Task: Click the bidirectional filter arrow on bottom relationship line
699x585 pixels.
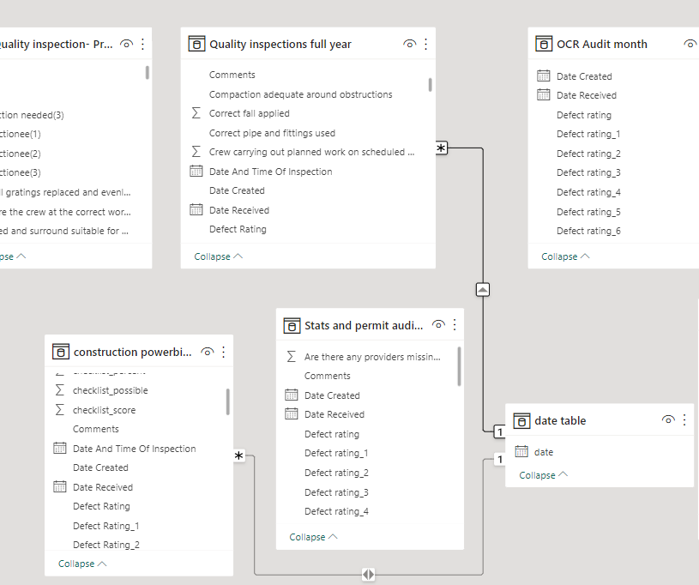Action: pyautogui.click(x=368, y=575)
